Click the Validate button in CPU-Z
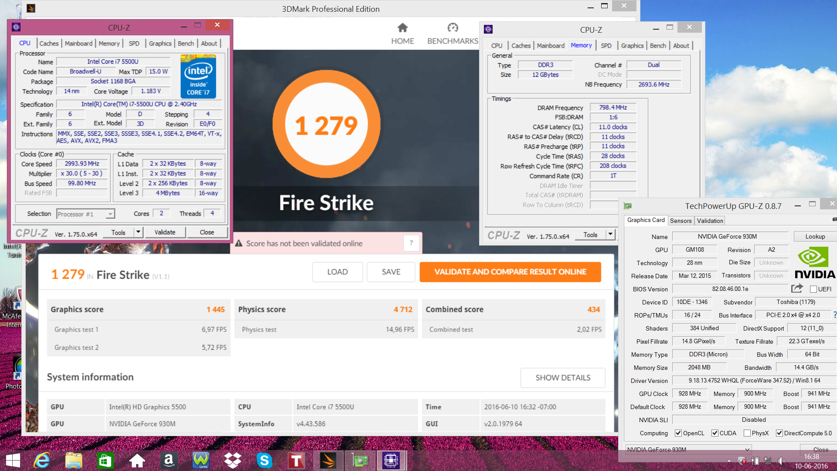The image size is (837, 471). click(x=165, y=232)
